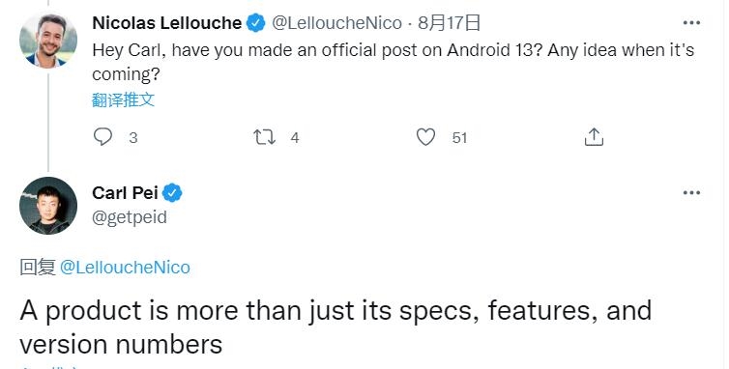Click the reply icon on Nicolas's tweet

(102, 137)
